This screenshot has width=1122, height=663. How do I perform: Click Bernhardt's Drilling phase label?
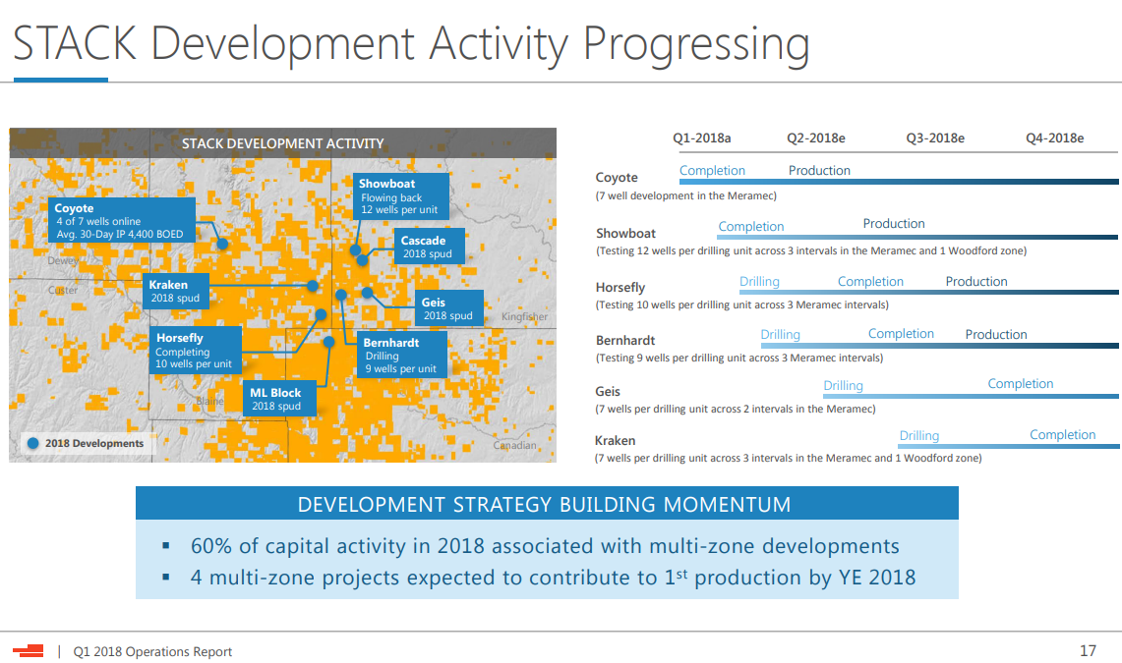pos(780,334)
